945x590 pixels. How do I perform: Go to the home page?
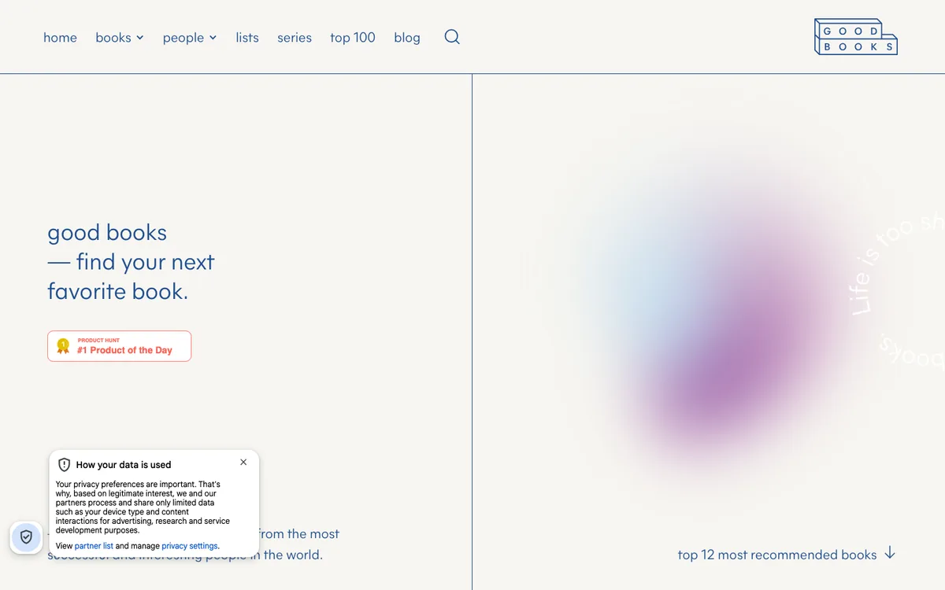60,38
